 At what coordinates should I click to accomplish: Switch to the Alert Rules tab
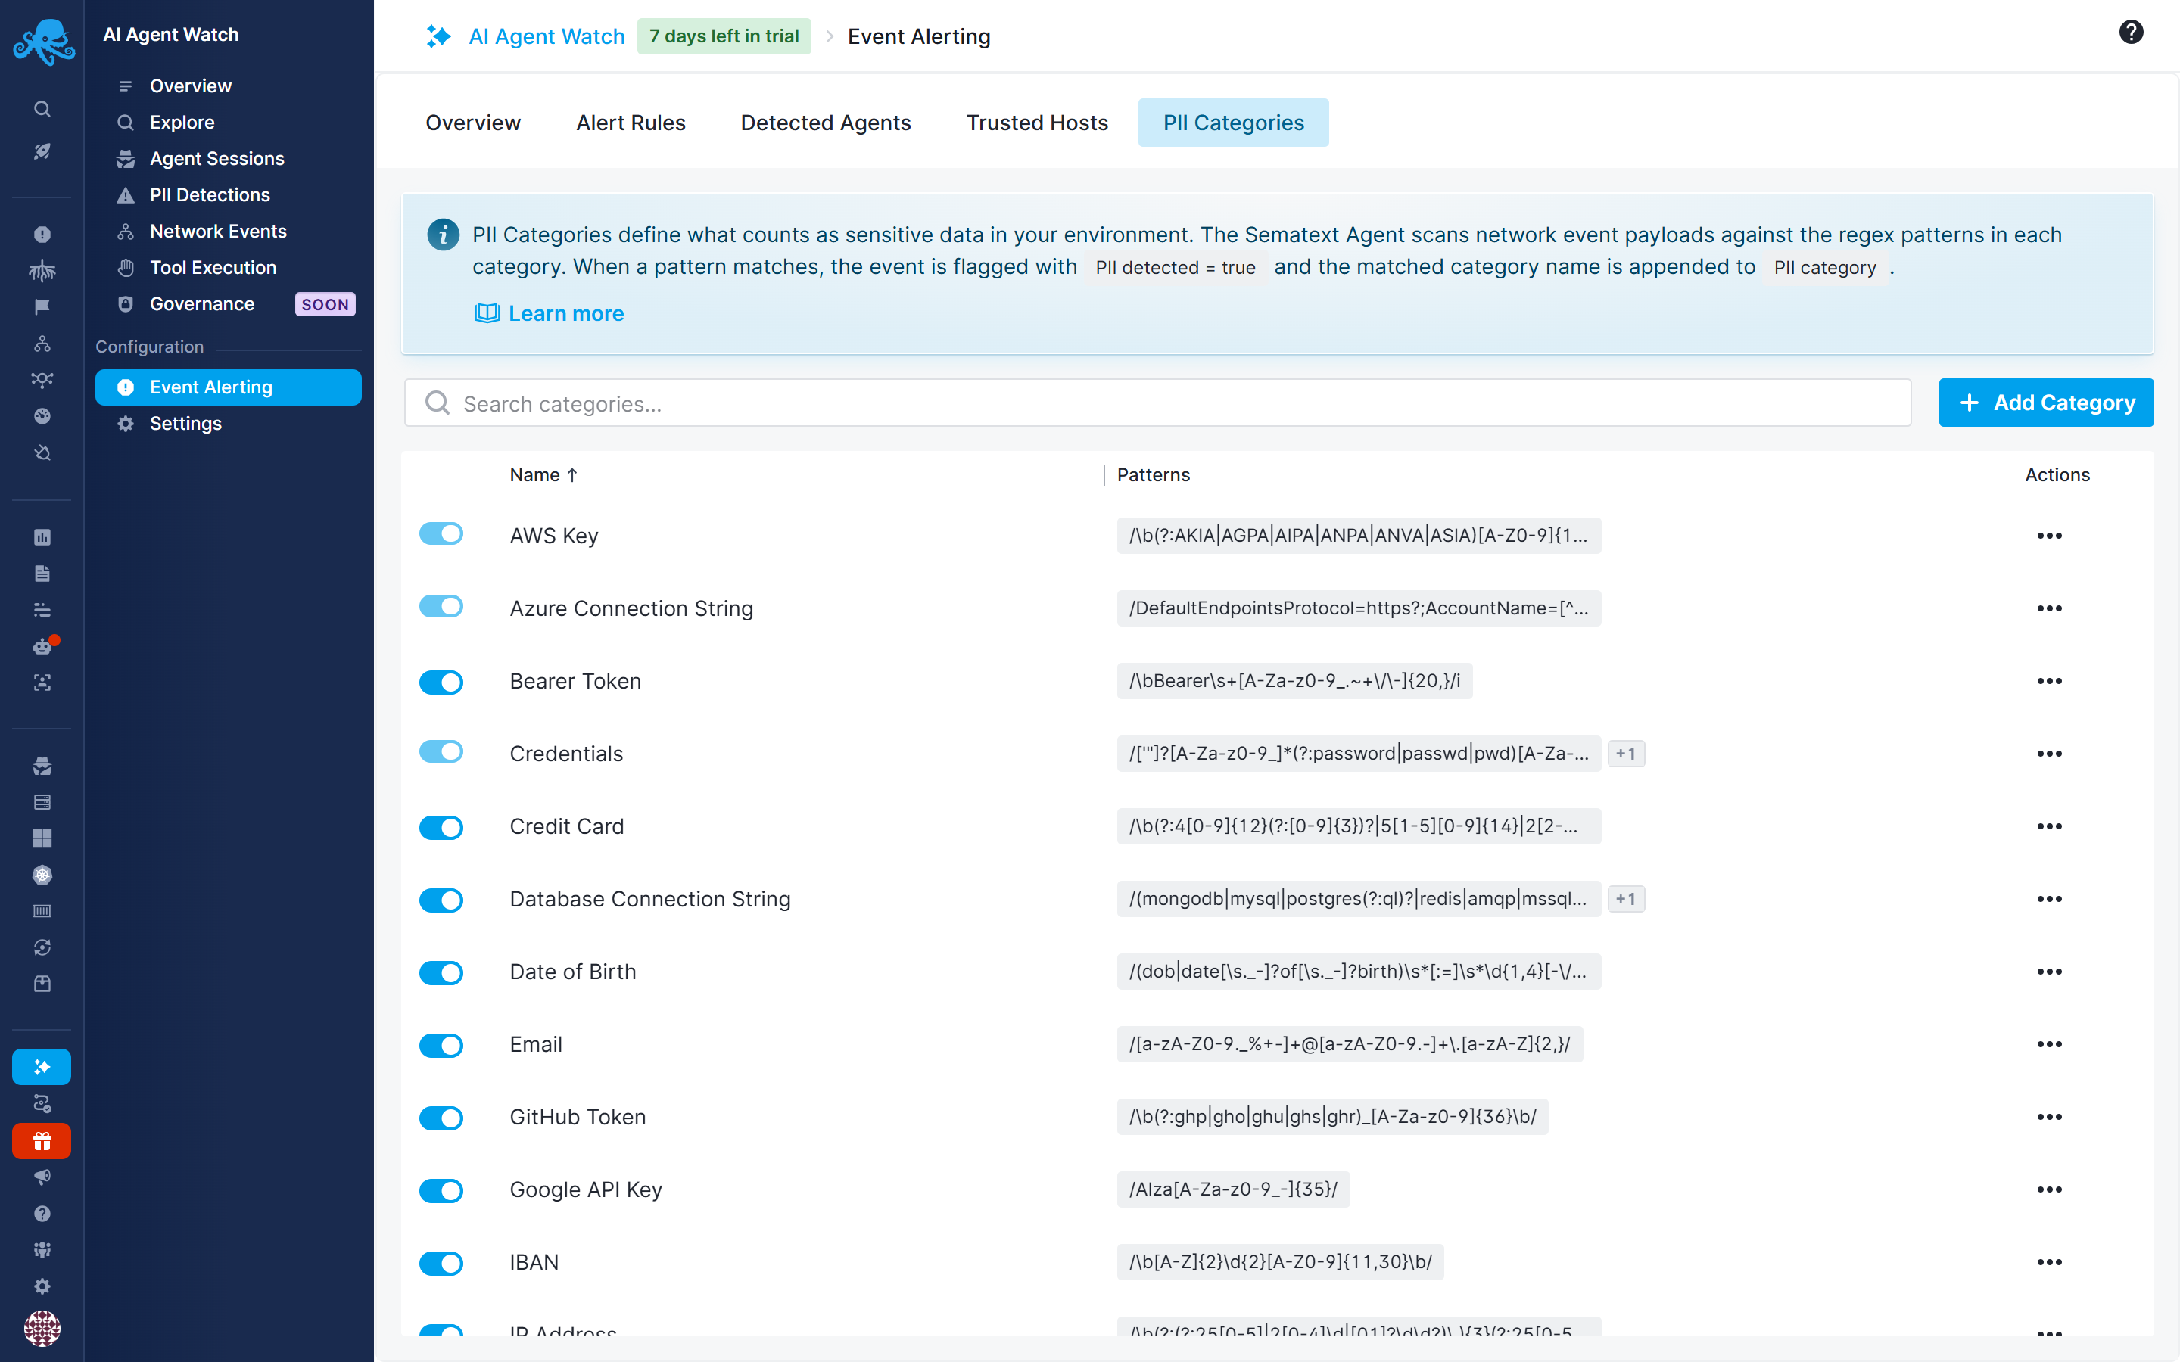pos(631,123)
